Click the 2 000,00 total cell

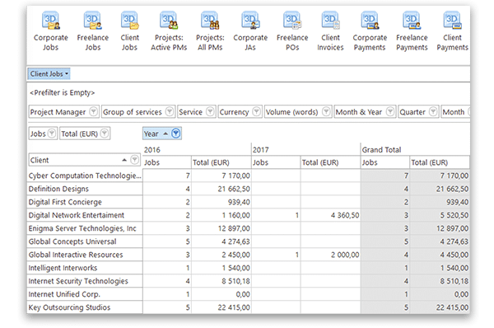click(330, 255)
